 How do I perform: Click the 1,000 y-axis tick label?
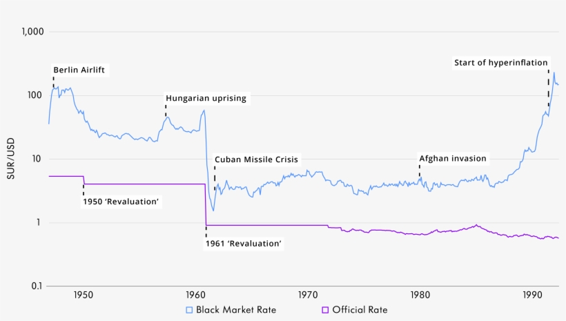click(x=32, y=32)
